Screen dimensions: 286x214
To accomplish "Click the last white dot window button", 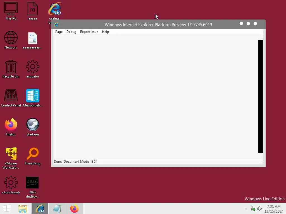I will pyautogui.click(x=255, y=23).
